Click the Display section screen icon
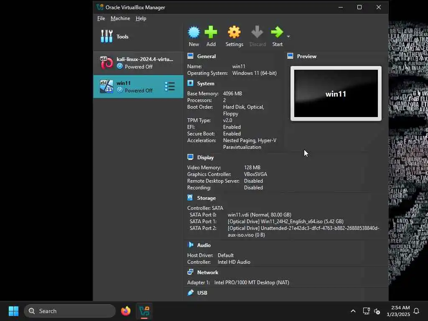This screenshot has width=428, height=321. [191, 157]
